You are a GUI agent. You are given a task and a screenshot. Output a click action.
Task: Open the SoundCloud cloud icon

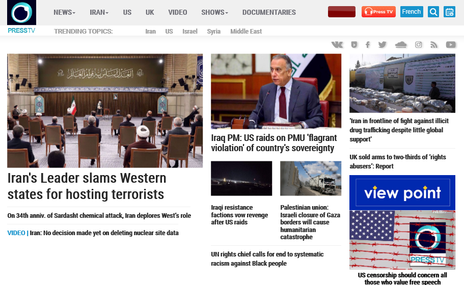tap(401, 45)
